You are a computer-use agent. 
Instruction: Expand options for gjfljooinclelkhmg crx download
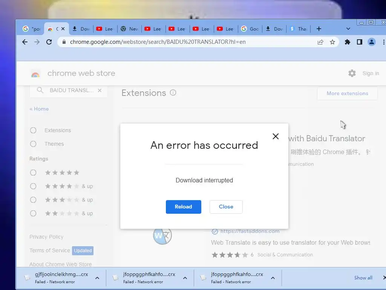tap(97, 278)
